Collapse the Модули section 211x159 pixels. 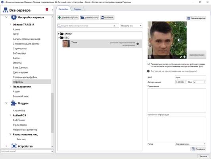pos(6,103)
